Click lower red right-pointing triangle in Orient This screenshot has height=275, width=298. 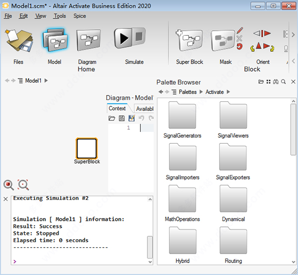(266, 46)
